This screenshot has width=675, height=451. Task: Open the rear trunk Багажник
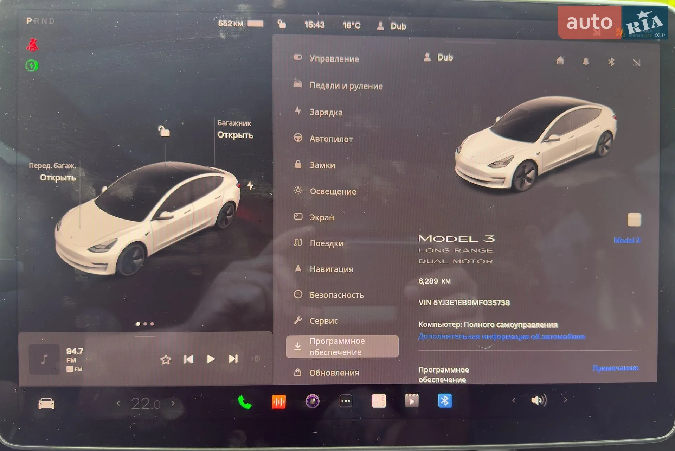235,129
